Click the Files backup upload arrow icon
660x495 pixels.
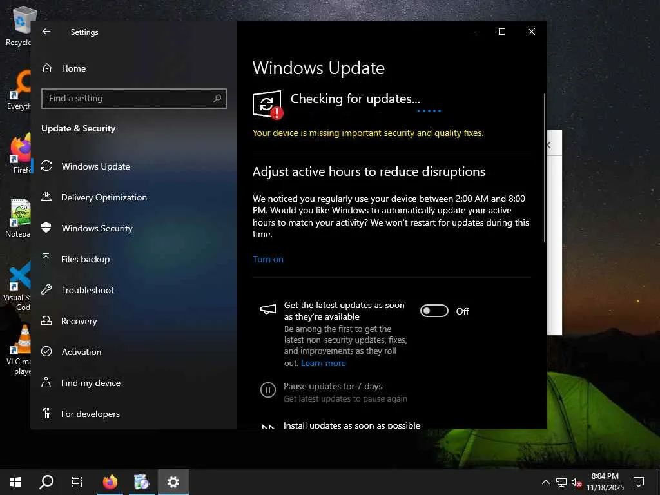coord(46,258)
